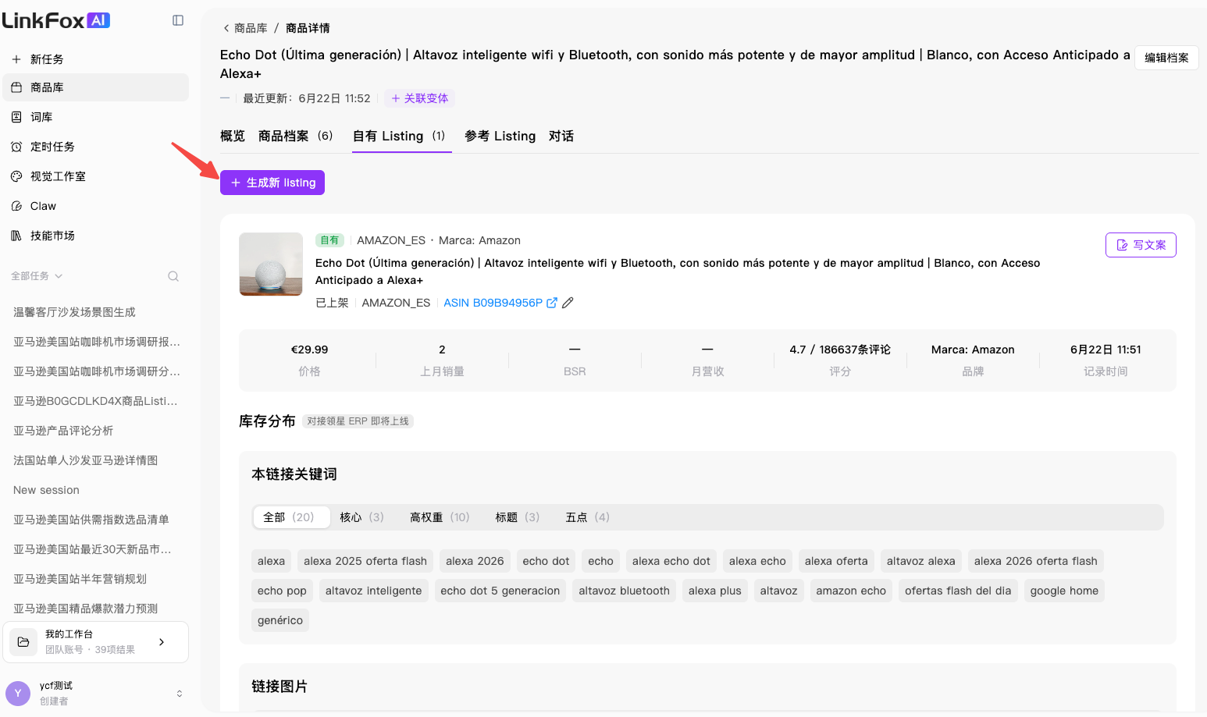Select the 全部 (20) keyword filter
The width and height of the screenshot is (1207, 717).
pos(291,517)
